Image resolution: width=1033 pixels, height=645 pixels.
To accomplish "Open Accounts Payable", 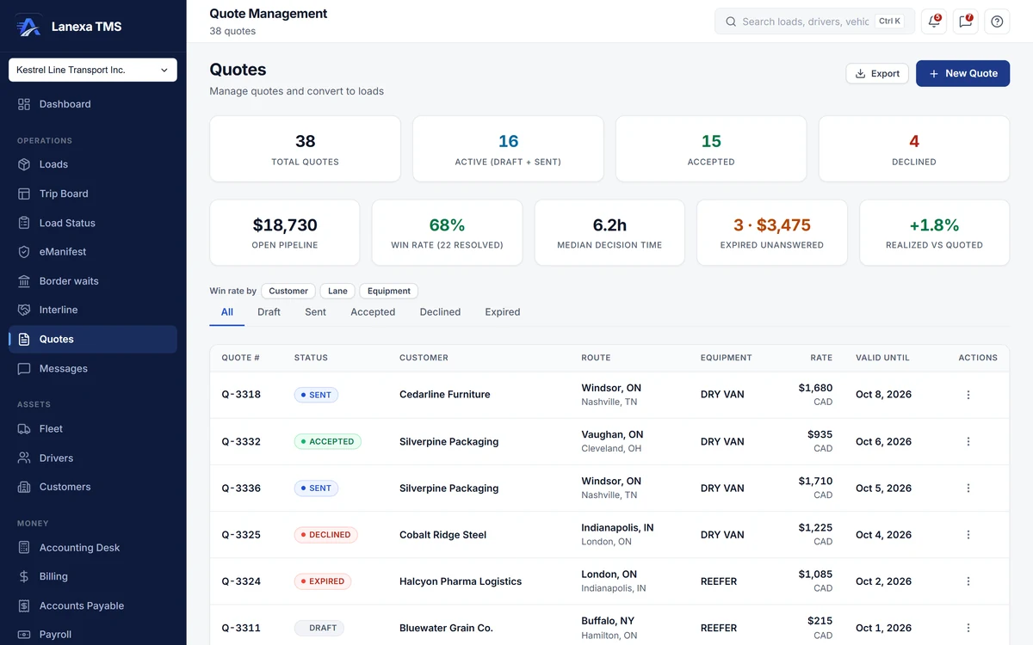I will point(93,605).
